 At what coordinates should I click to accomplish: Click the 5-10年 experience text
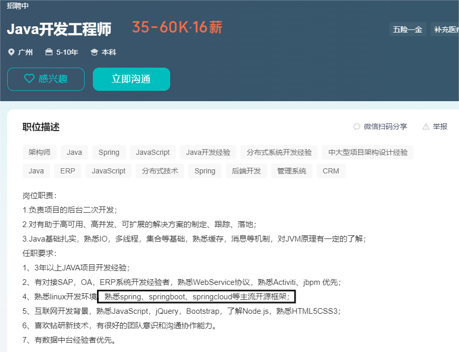68,52
